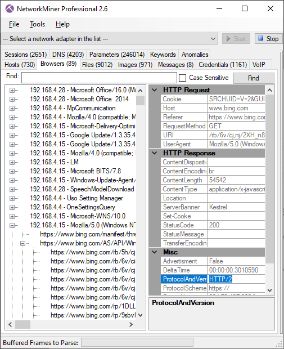284x349 pixels.
Task: Switch to the Files (9012) tab
Action: click(x=97, y=65)
